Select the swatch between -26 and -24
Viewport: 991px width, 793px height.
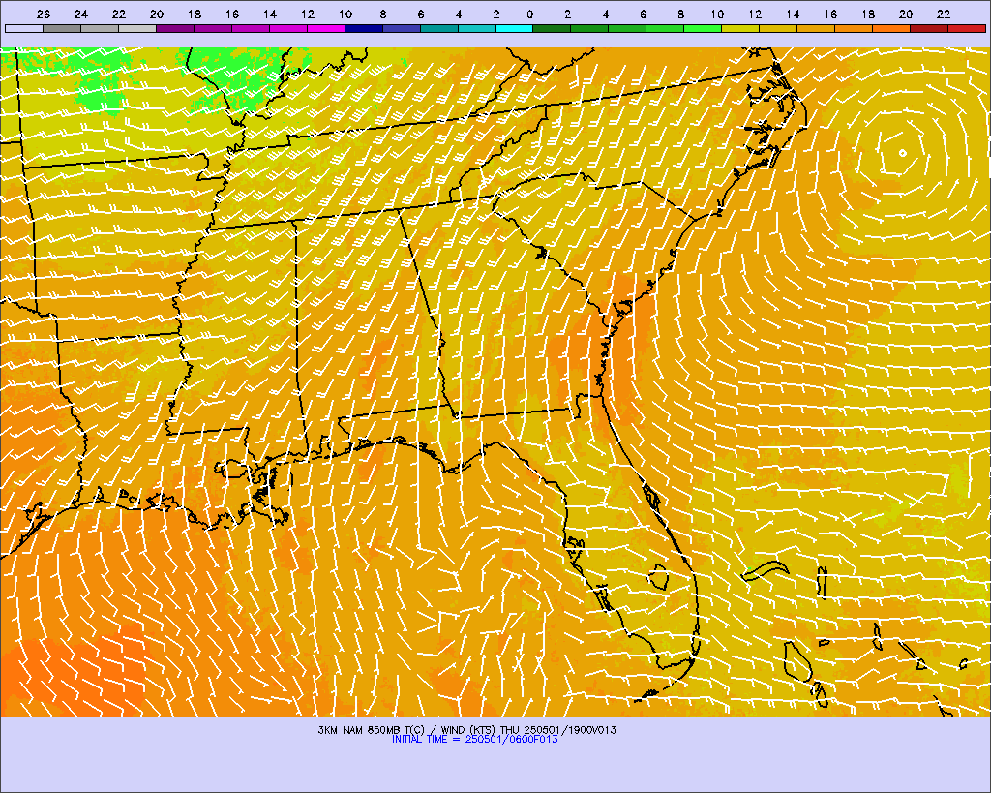pyautogui.click(x=62, y=28)
